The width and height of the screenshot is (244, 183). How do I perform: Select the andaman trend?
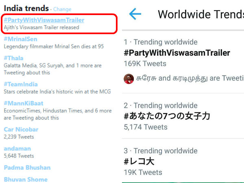17,148
